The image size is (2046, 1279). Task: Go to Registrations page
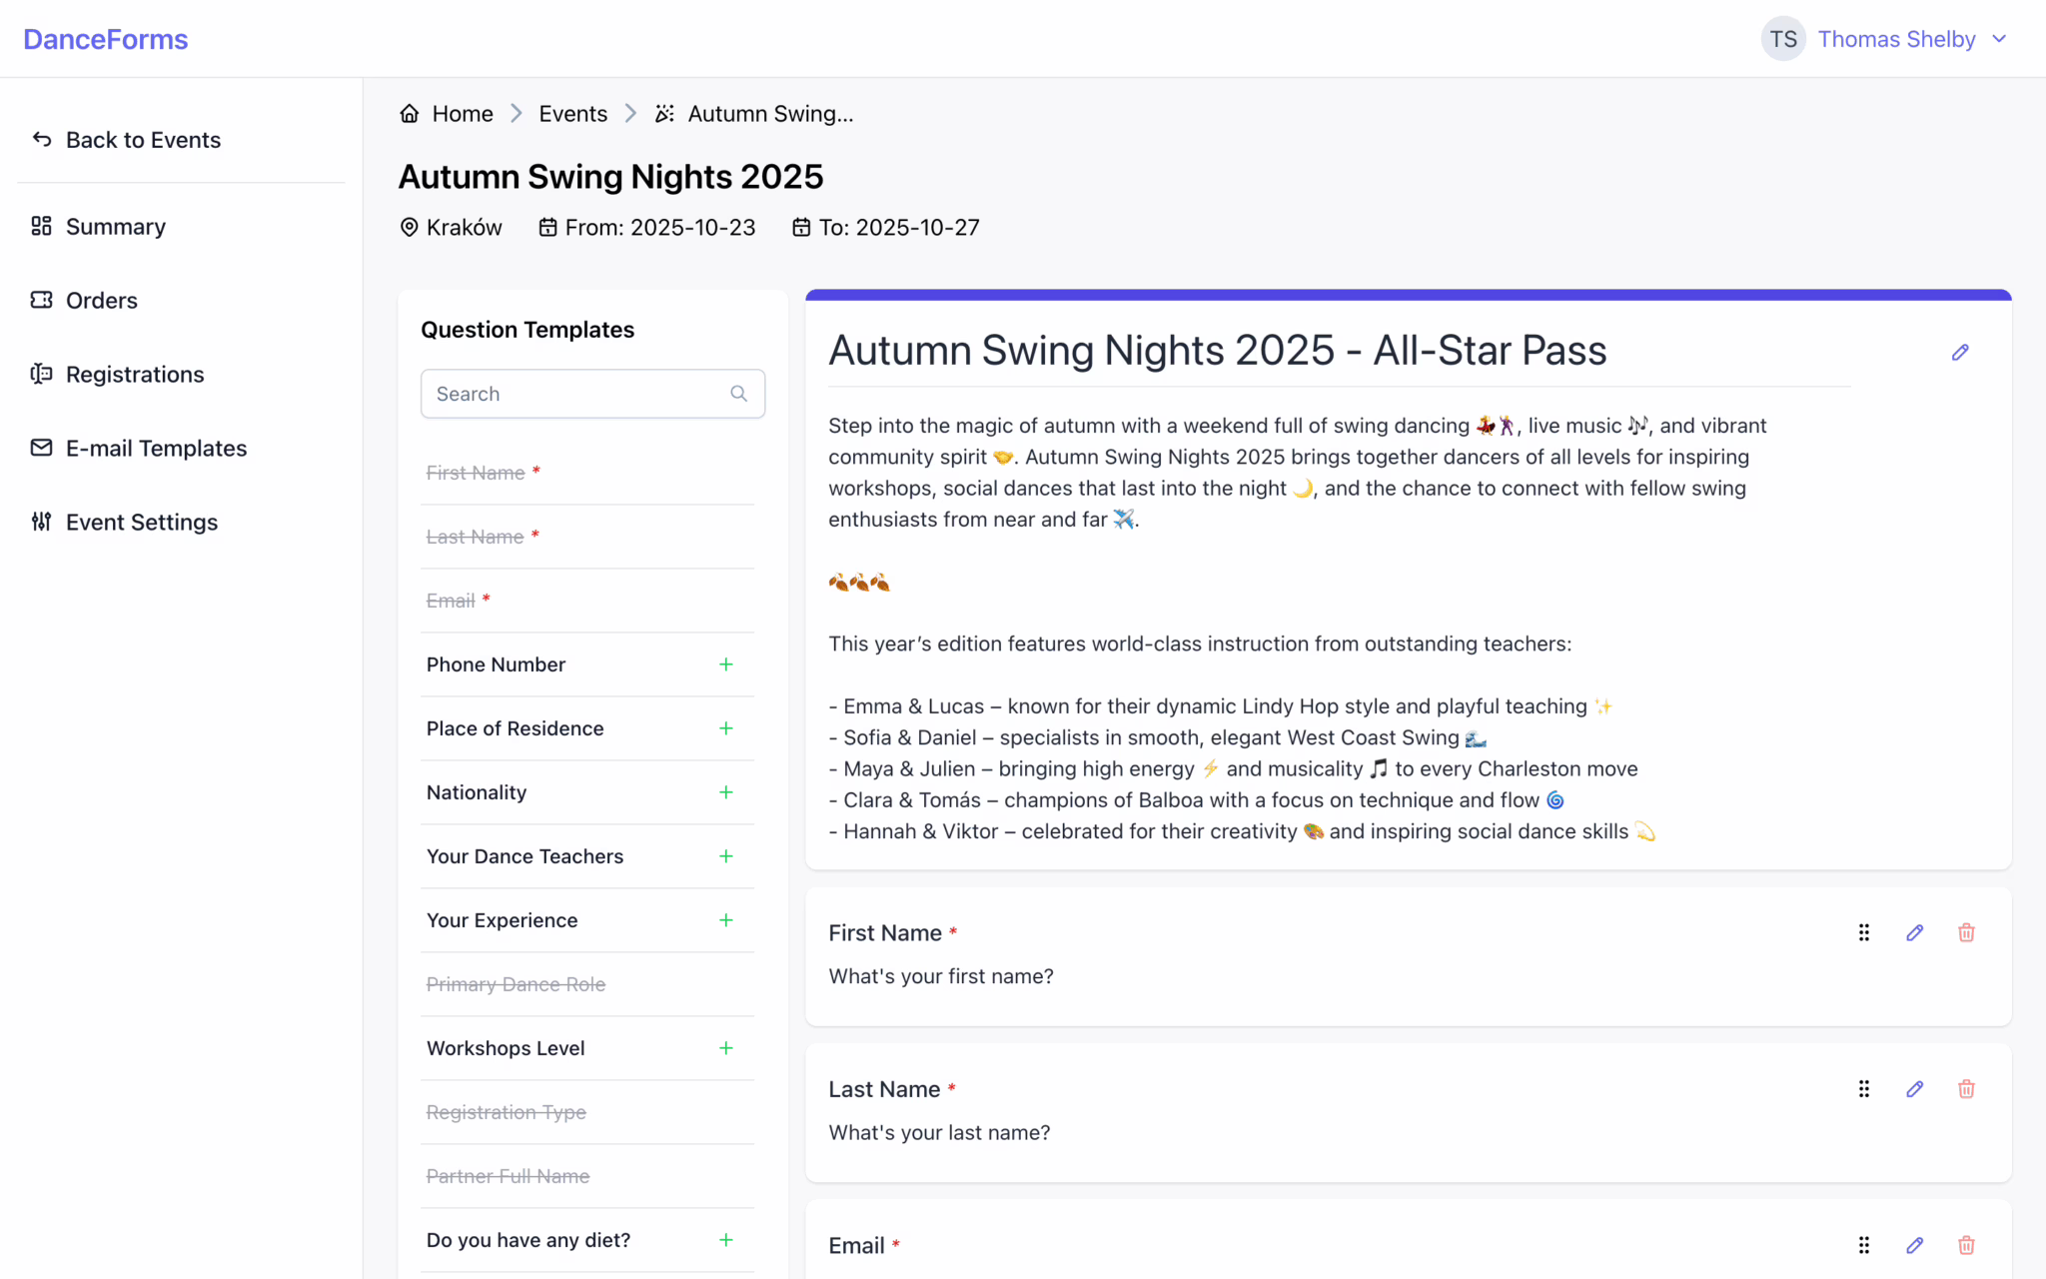(134, 375)
